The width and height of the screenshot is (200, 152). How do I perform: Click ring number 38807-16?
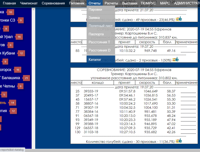point(91,104)
